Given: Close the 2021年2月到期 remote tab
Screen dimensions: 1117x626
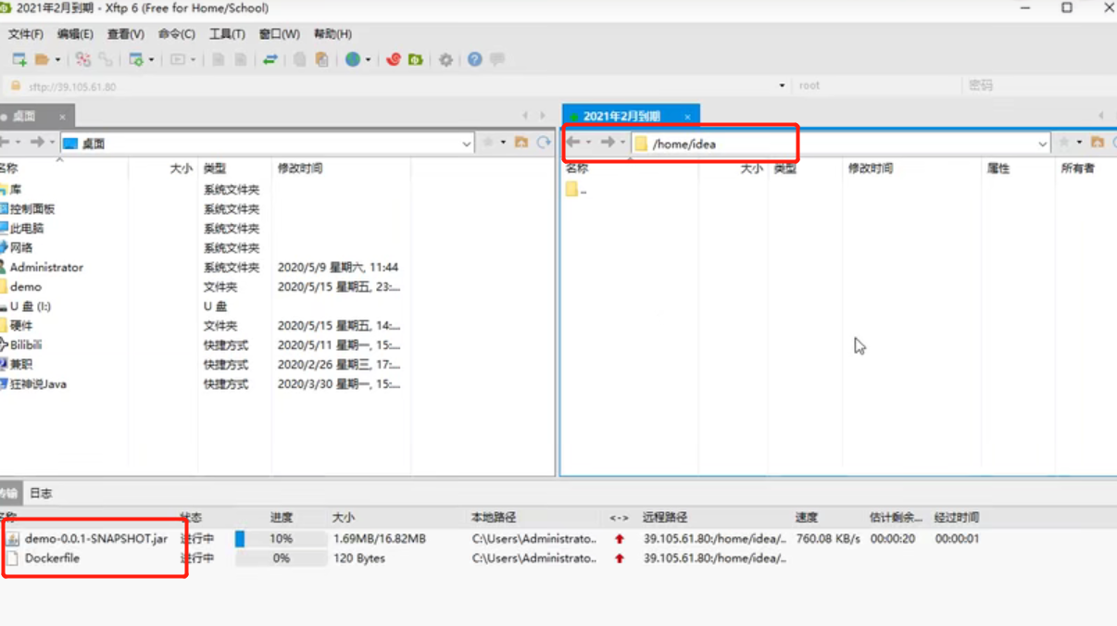Looking at the screenshot, I should 687,117.
